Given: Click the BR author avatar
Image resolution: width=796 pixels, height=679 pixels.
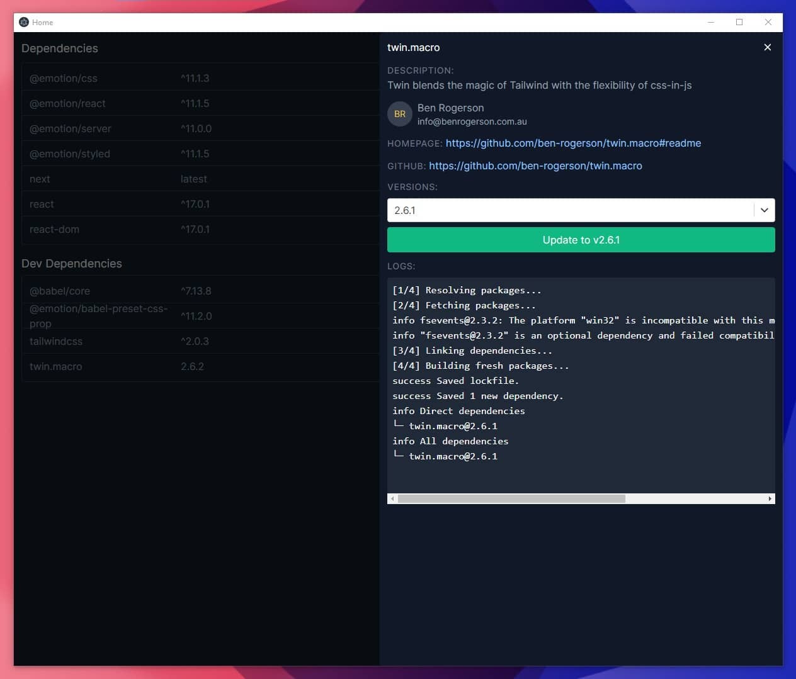Looking at the screenshot, I should pyautogui.click(x=400, y=114).
